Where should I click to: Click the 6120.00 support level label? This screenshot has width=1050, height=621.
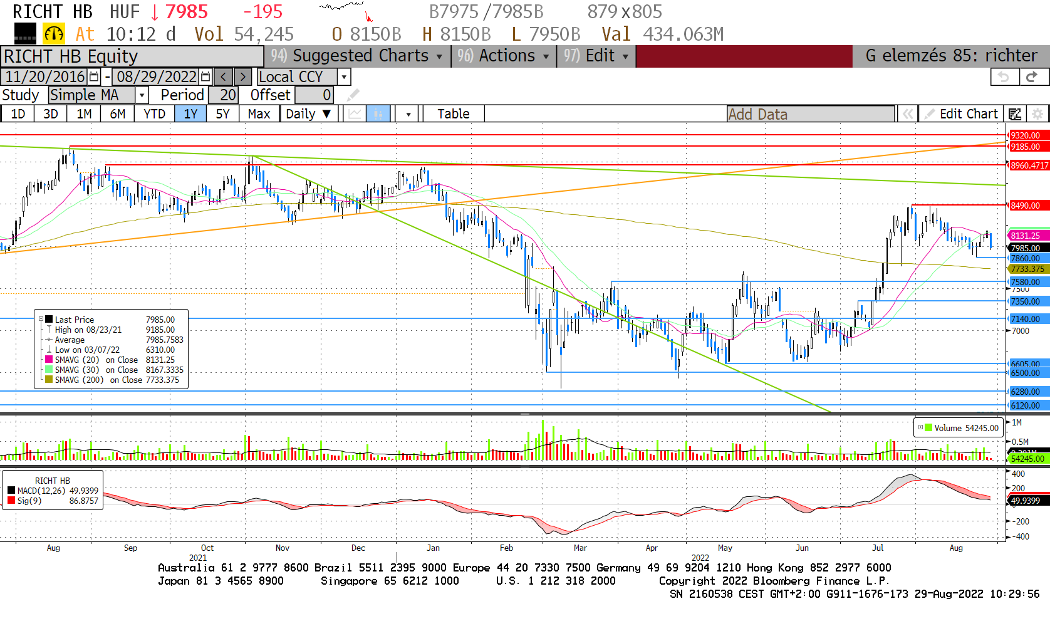1027,405
